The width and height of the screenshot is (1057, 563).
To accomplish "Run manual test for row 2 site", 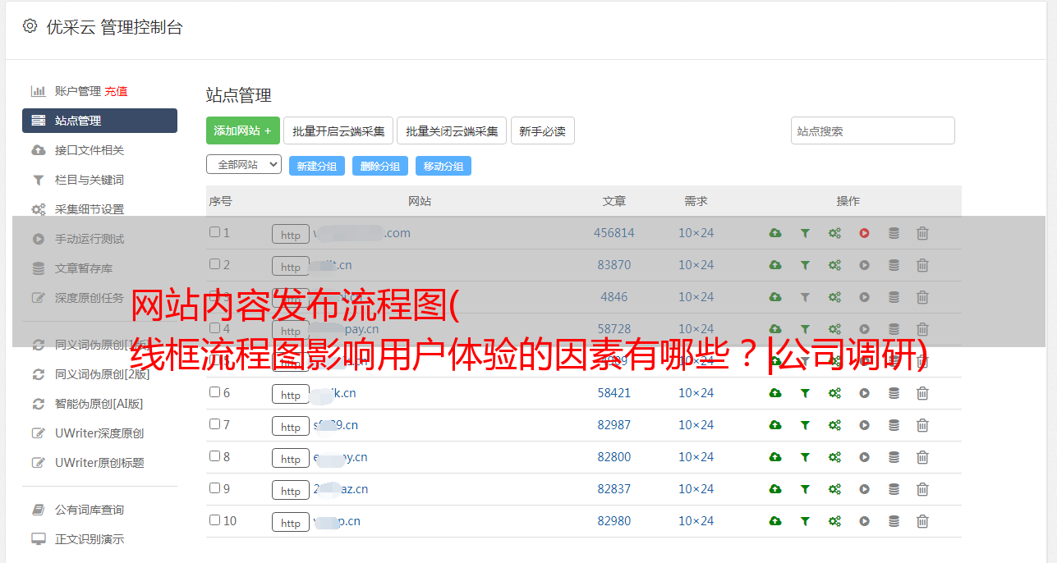I will pyautogui.click(x=864, y=265).
